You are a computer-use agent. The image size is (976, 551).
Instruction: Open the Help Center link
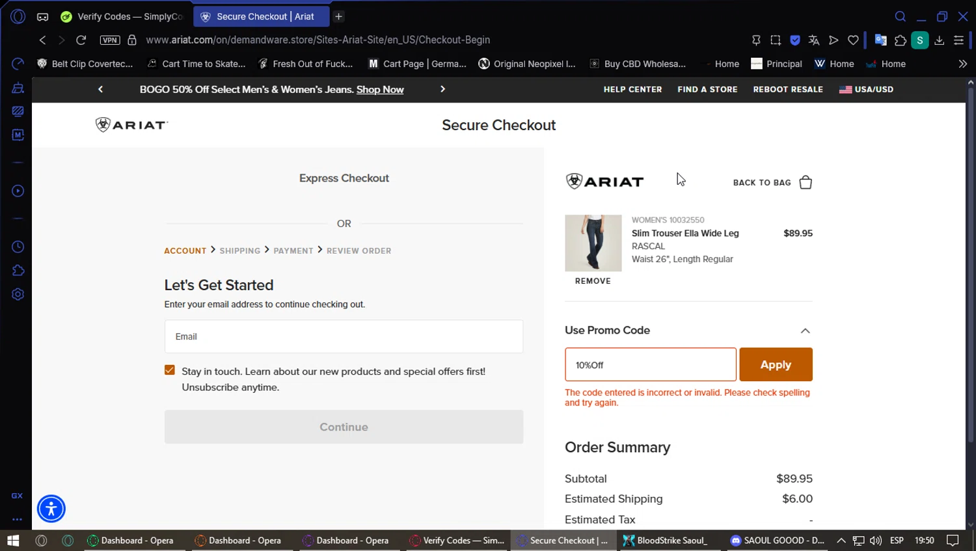632,89
